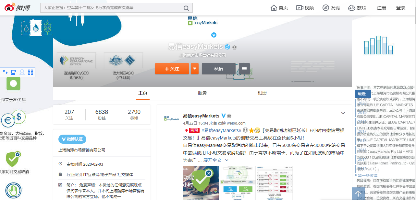Image resolution: width=416 pixels, height=200 pixels.
Task: Open the first post image with the green checkmark
Action: (x=201, y=183)
